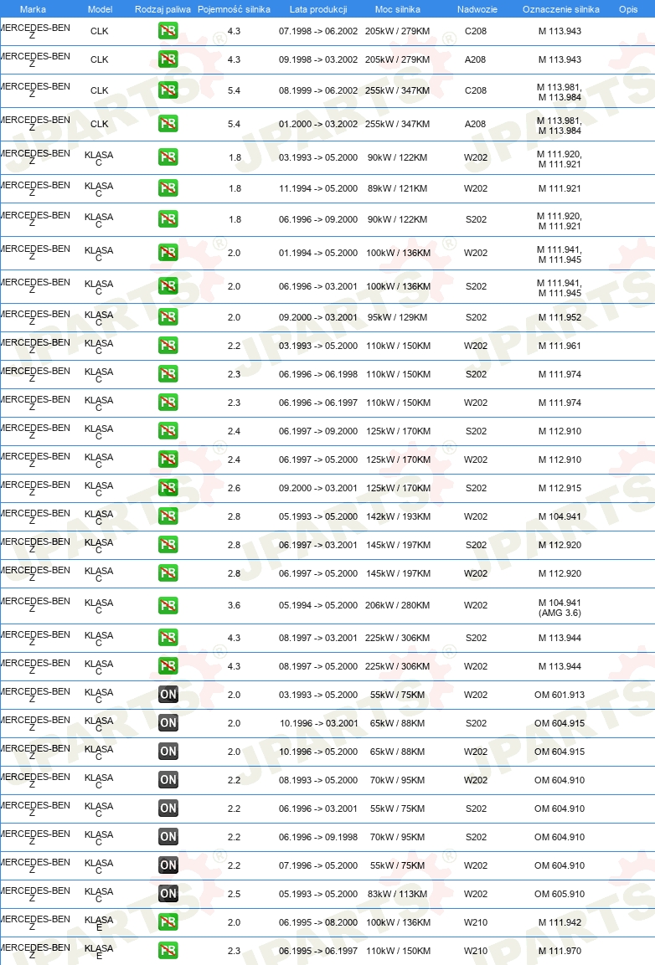Select the date cell 06.1995 -> 08.2000
The width and height of the screenshot is (655, 965).
[318, 922]
